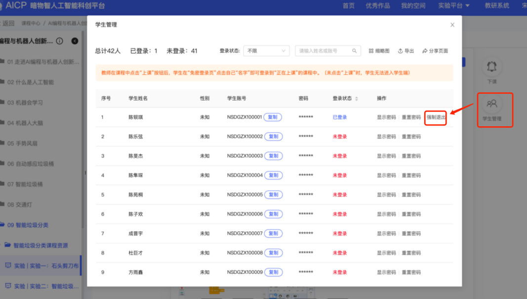Screen dimensions: 527x299
Task: Show password for student row 1
Action: point(386,117)
